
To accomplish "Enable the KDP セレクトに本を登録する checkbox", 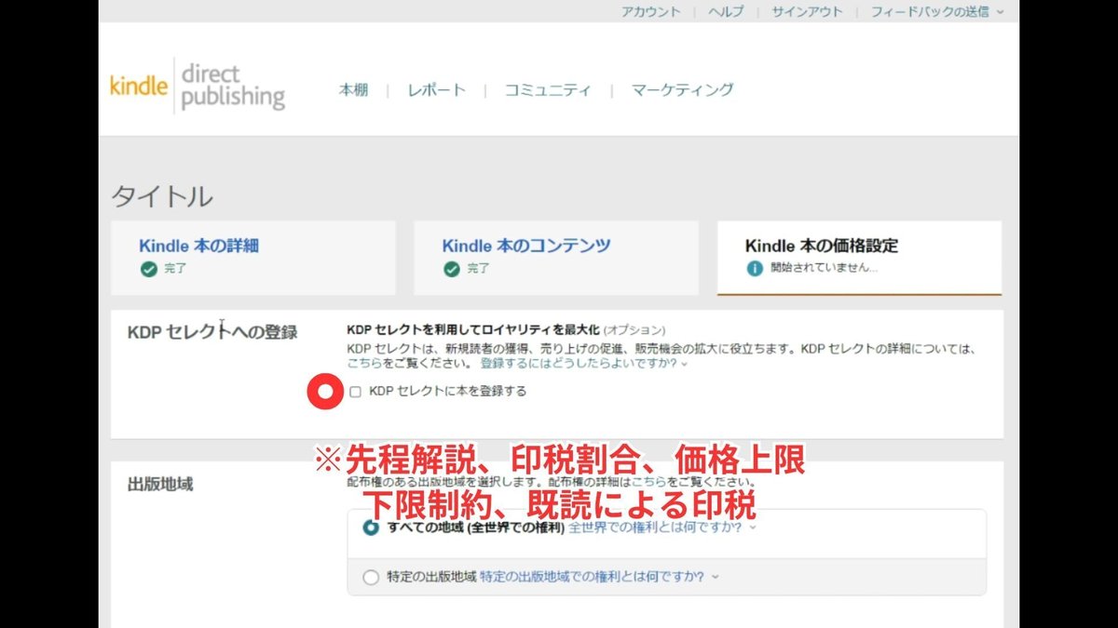I will click(x=355, y=392).
